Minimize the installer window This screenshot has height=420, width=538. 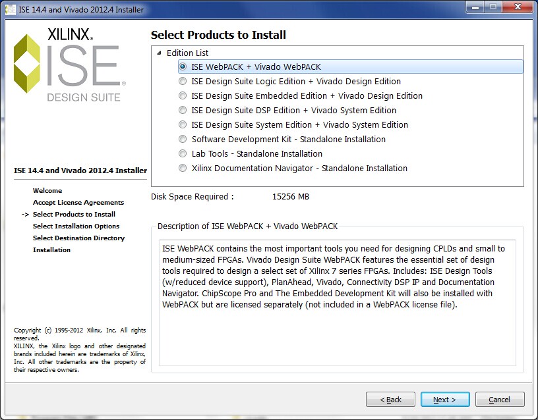tap(476, 8)
